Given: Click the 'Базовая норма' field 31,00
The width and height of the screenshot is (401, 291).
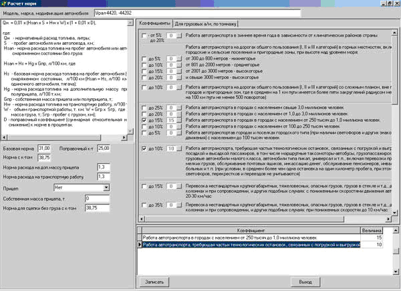Looking at the screenshot, I should (x=44, y=149).
